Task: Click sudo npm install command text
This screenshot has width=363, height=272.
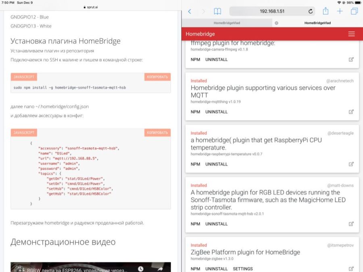Action: (70, 88)
